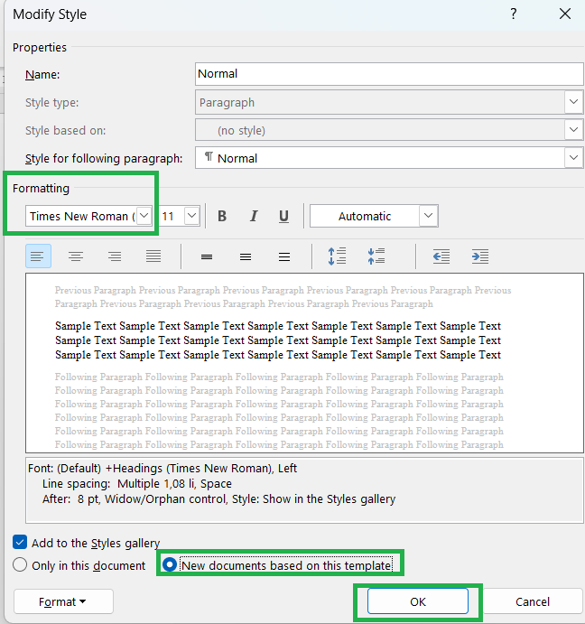Expand Style for following paragraph dropdown
Viewport: 585px width, 624px height.
click(x=573, y=158)
